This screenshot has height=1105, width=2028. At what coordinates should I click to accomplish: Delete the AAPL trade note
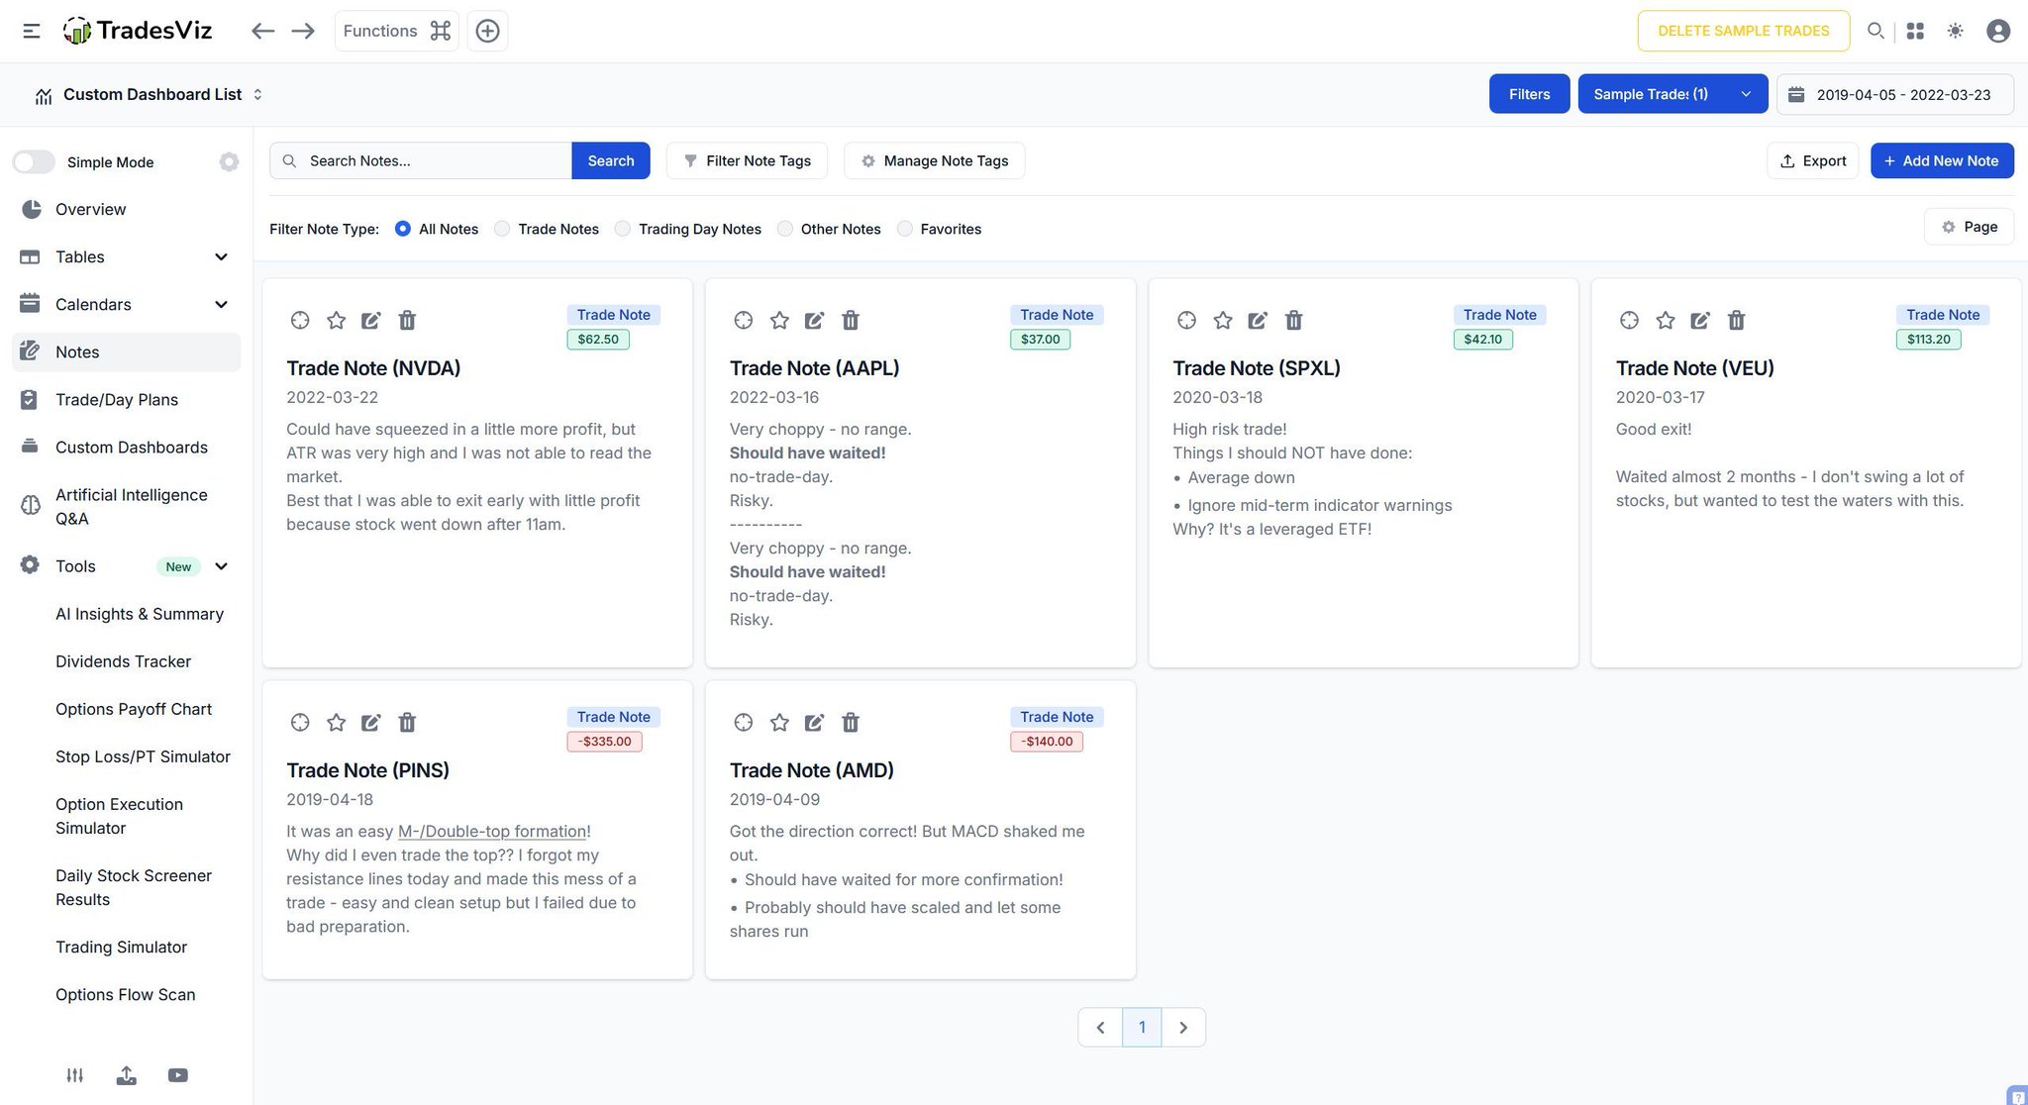[x=850, y=320]
